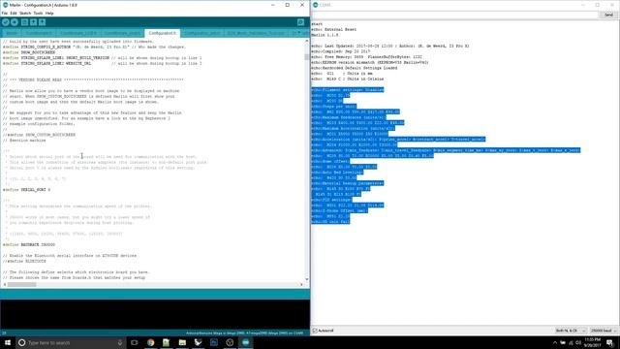
Task: Click the system clock in taskbar
Action: [x=592, y=342]
